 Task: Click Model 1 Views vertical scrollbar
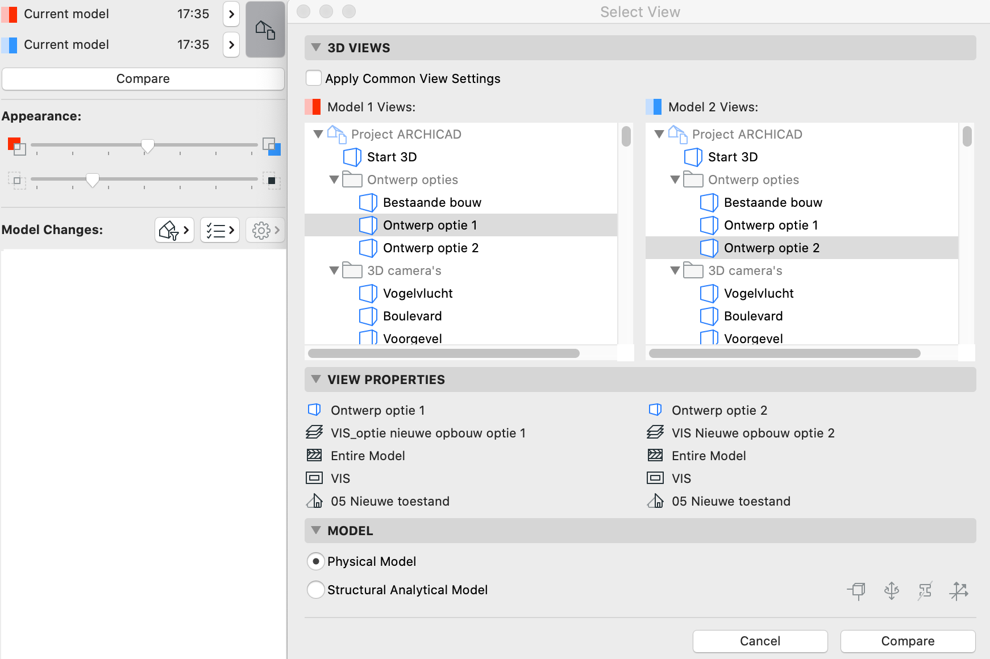[x=626, y=136]
